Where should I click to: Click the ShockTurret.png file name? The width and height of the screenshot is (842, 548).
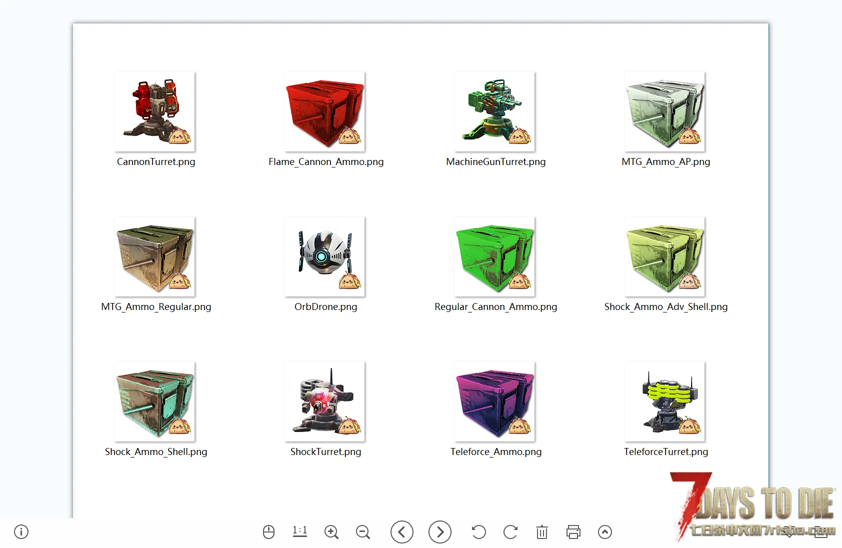(326, 452)
